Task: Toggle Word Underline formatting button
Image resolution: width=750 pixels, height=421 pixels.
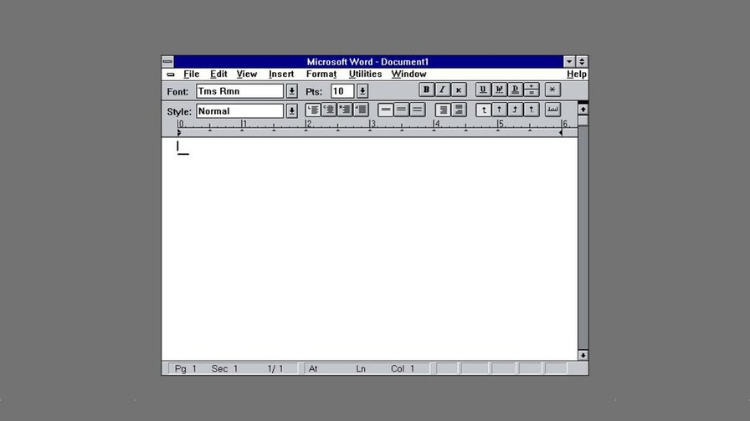Action: pos(499,90)
